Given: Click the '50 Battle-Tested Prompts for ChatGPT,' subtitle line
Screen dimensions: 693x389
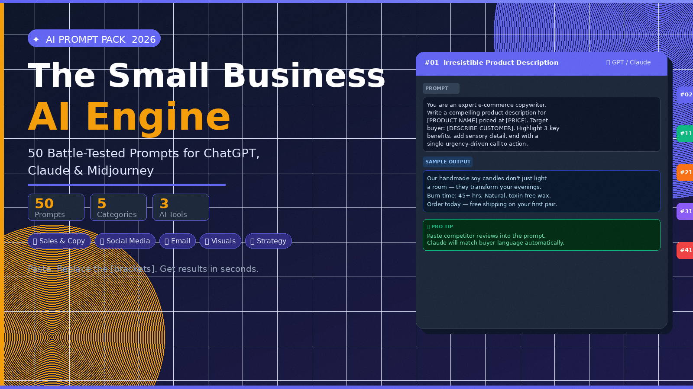Looking at the screenshot, I should pyautogui.click(x=144, y=153).
